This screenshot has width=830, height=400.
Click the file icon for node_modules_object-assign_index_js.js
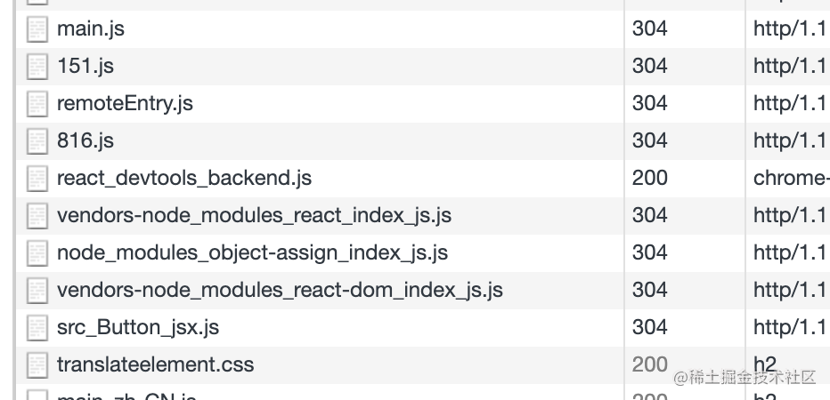click(x=37, y=253)
